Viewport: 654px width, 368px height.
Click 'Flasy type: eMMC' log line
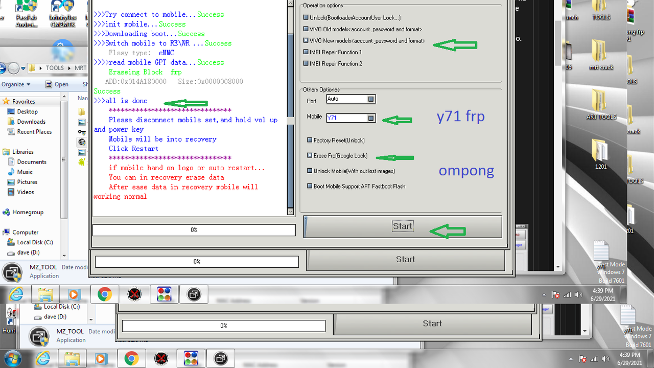tap(141, 53)
